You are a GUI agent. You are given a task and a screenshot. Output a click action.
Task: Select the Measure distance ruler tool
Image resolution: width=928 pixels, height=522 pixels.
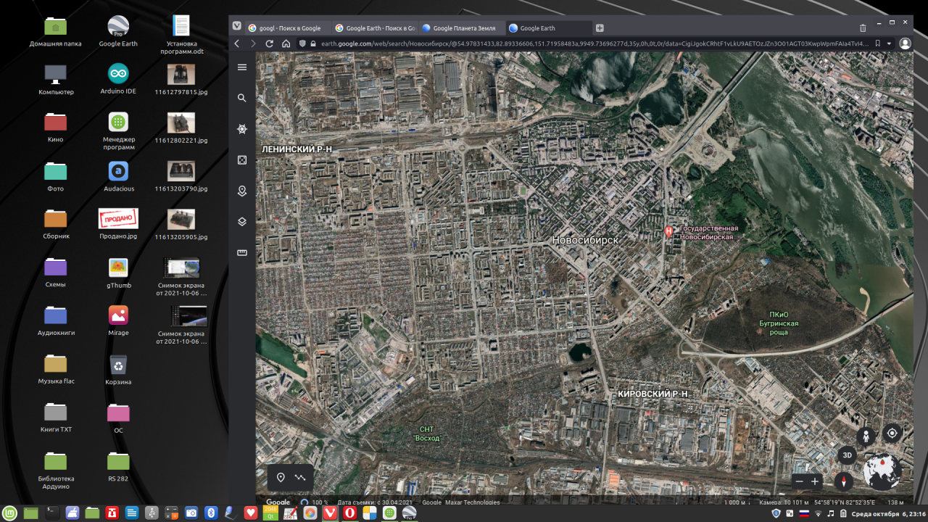[x=242, y=253]
